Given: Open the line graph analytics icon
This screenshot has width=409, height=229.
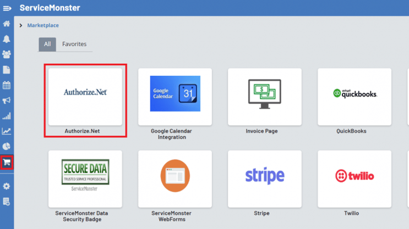Looking at the screenshot, I should point(7,131).
